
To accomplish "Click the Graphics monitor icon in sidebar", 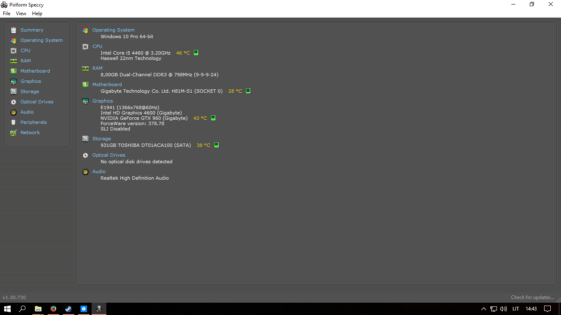I will (x=14, y=81).
